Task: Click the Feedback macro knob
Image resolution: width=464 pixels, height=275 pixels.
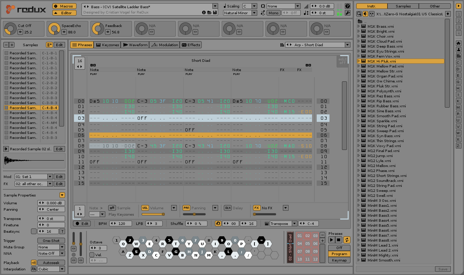Action: (98, 29)
